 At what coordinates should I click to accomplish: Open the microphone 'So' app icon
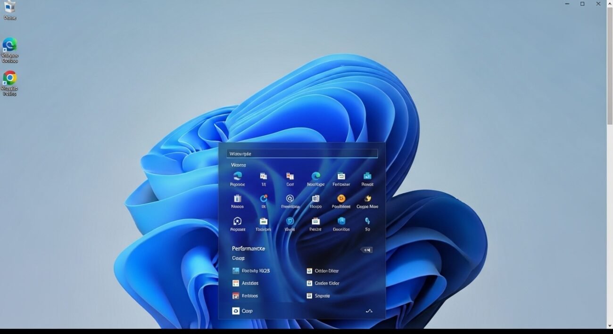point(367,221)
